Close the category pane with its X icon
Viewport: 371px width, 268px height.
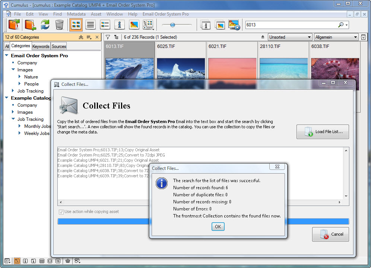[97, 37]
